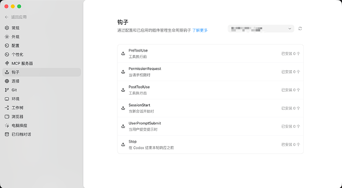The image size is (342, 188).
Task: Click description 在 Codex 结束本轮响应之前
Action: click(151, 148)
